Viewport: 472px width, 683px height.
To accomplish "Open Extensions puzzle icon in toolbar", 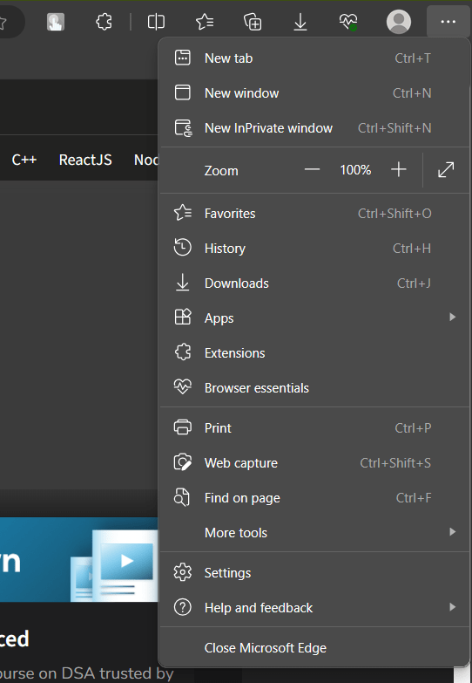I will click(104, 22).
